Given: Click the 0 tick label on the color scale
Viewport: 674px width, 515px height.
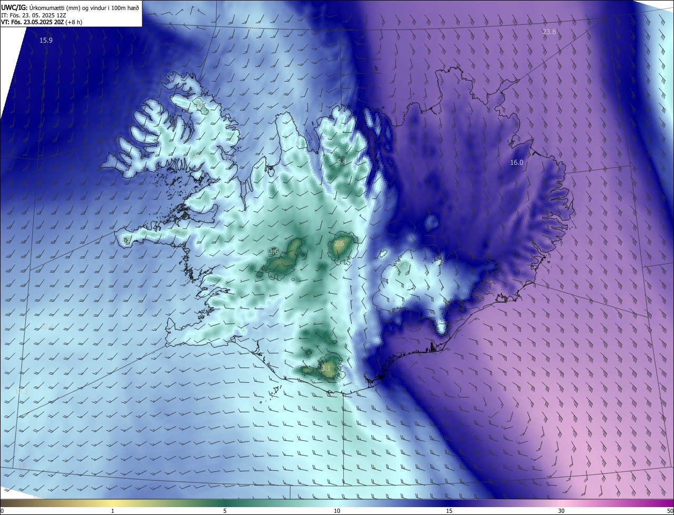Looking at the screenshot, I should (2, 511).
